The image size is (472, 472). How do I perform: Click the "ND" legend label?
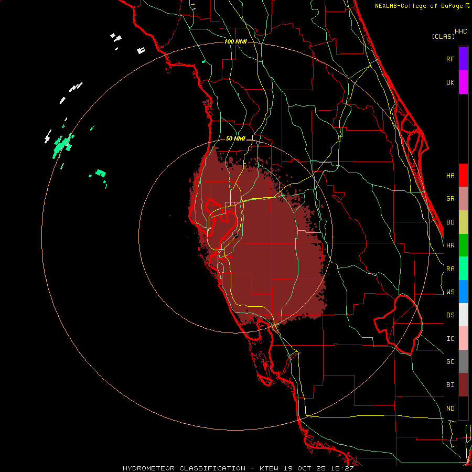(x=450, y=408)
